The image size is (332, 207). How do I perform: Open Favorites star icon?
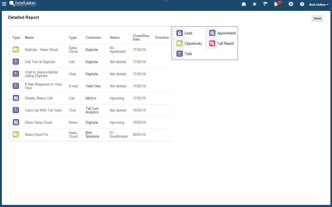[x=255, y=4]
